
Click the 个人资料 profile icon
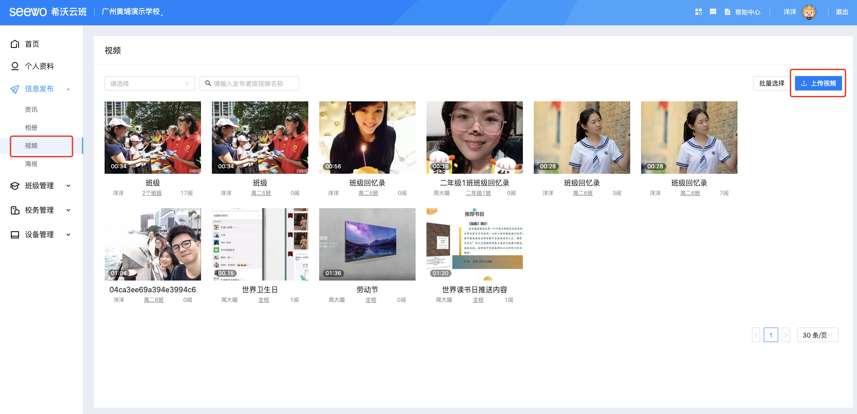coord(15,66)
